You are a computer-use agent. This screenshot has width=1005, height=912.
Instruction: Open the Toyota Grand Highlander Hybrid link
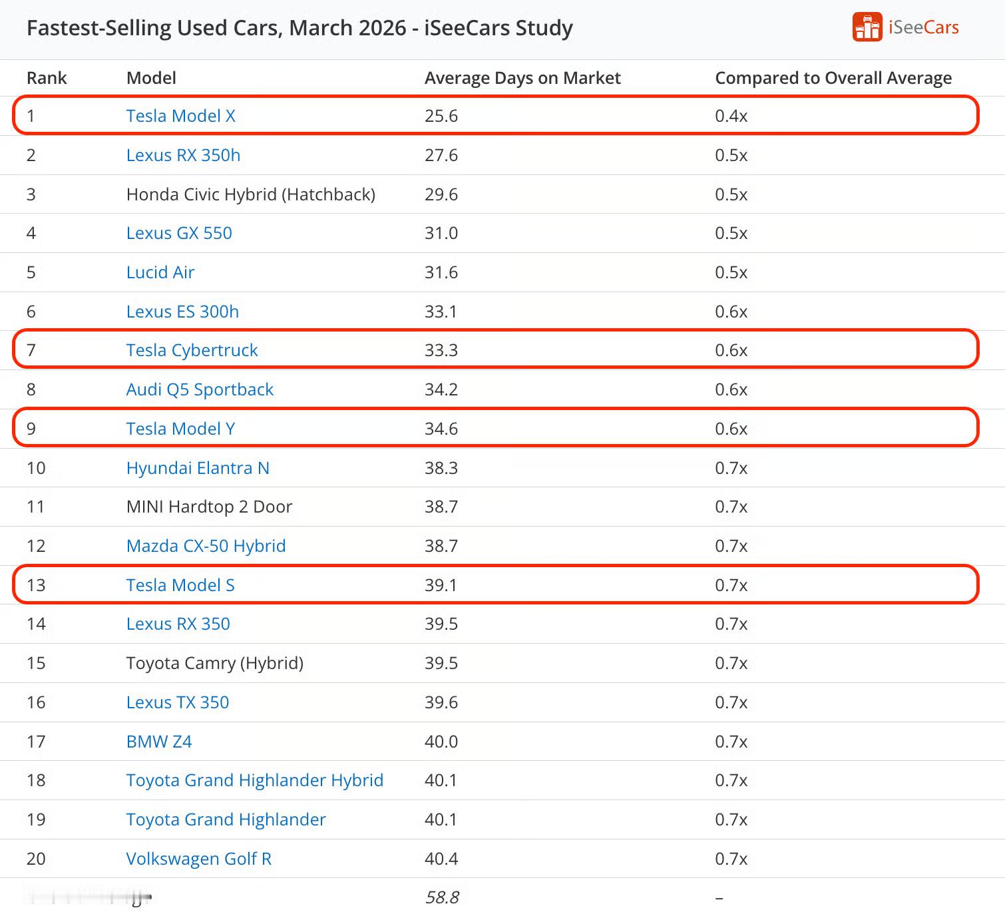point(255,780)
